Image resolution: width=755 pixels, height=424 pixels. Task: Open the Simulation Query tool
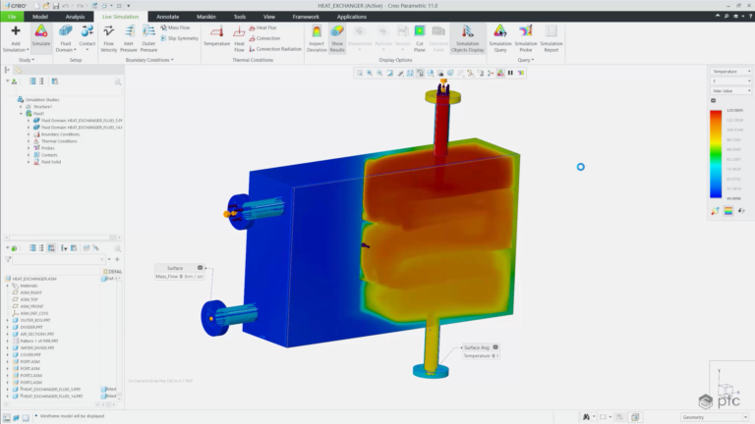pos(500,38)
